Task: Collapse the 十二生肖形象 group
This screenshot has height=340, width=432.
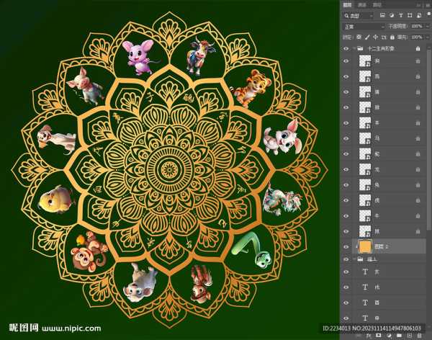Action: (x=354, y=48)
